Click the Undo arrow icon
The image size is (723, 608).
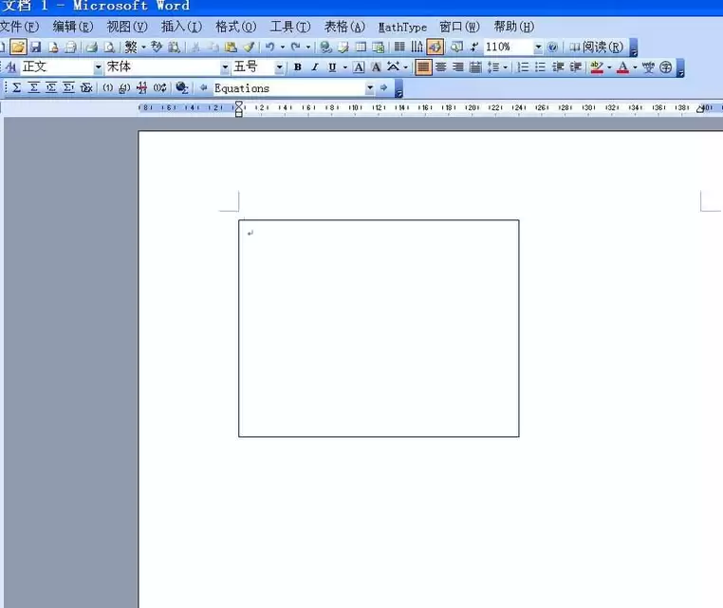coord(270,47)
